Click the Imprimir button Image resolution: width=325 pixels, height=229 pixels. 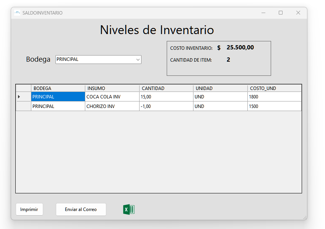(29, 209)
